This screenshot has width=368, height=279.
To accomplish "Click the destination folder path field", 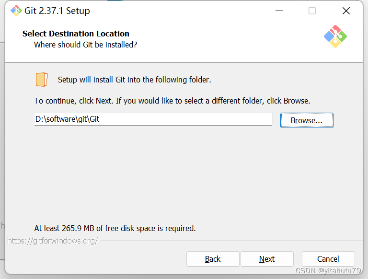I will point(153,119).
